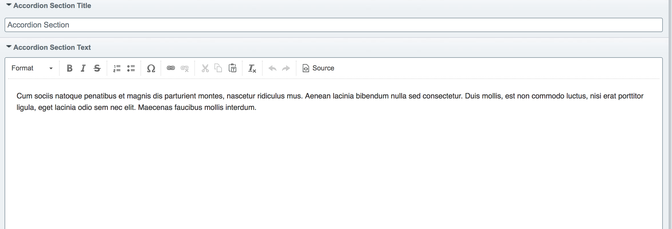Insert special character via Omega icon

[x=151, y=68]
